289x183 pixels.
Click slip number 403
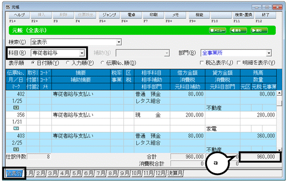21,136
